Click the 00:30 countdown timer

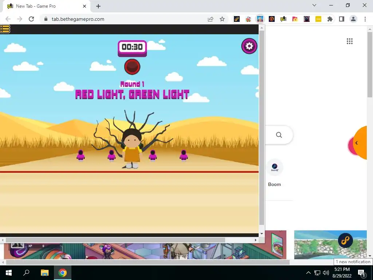pos(132,48)
